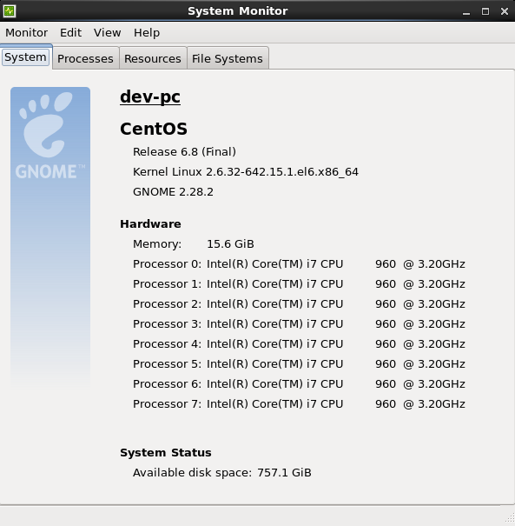Click the Memory 15.6 GiB value
This screenshot has height=526, width=515.
point(230,244)
